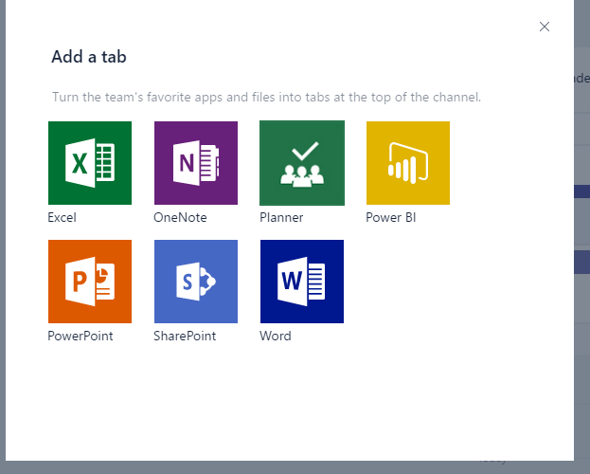590x474 pixels.
Task: Select the orange PowerPoint tile
Action: (90, 282)
